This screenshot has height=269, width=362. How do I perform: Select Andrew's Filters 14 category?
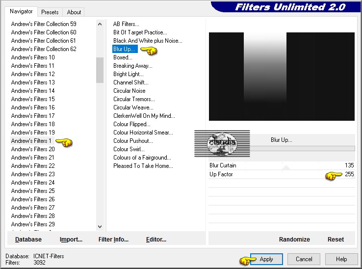tap(33, 91)
